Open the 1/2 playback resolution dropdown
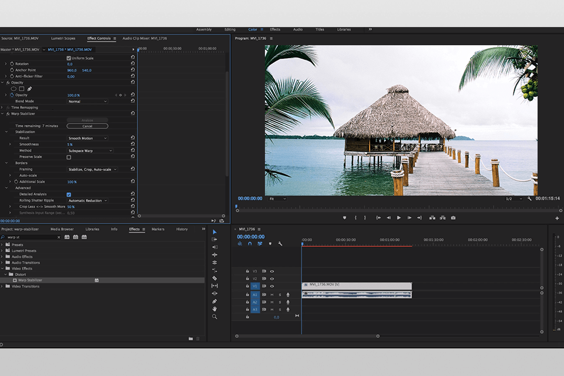 pyautogui.click(x=513, y=199)
